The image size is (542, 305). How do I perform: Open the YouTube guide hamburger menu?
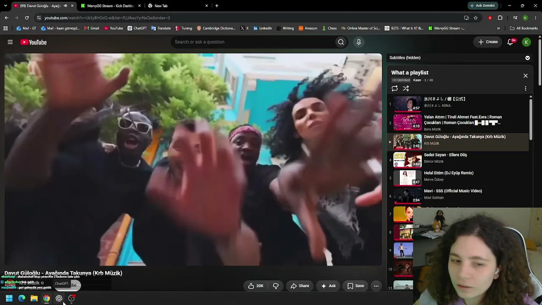click(x=10, y=42)
